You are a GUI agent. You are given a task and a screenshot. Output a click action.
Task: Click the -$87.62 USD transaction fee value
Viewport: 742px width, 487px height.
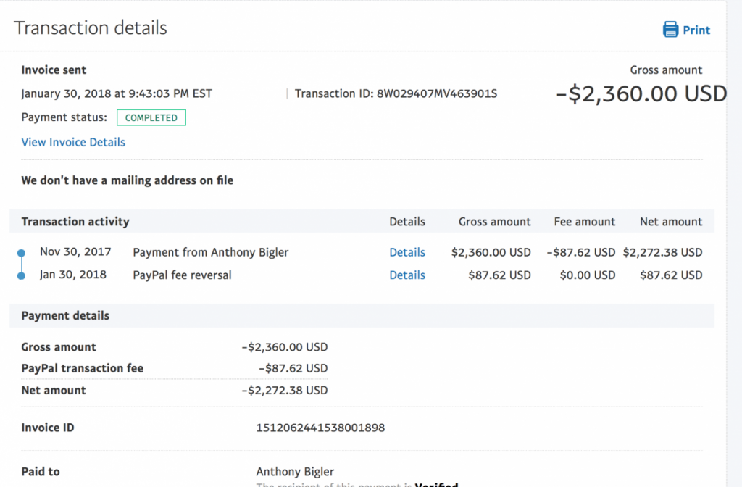[293, 368]
